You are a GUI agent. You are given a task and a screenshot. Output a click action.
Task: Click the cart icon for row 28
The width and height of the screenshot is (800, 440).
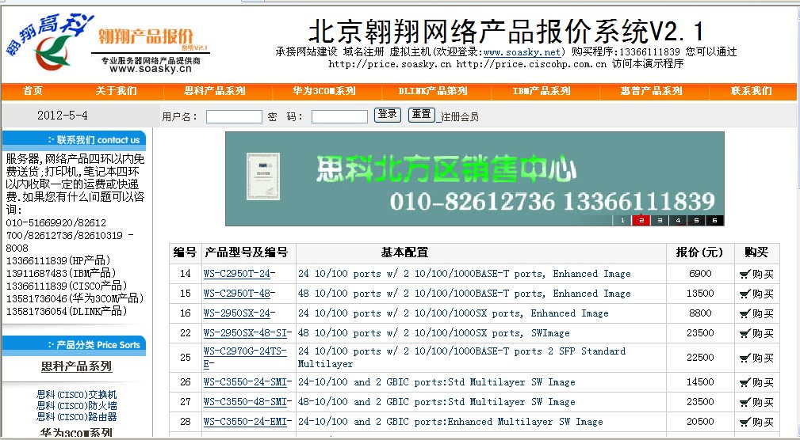[745, 422]
